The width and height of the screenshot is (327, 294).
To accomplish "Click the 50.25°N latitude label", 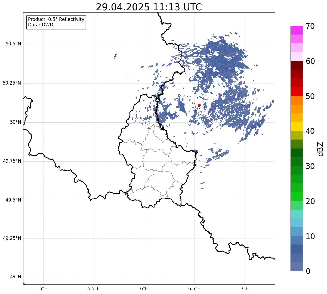I will [12, 83].
